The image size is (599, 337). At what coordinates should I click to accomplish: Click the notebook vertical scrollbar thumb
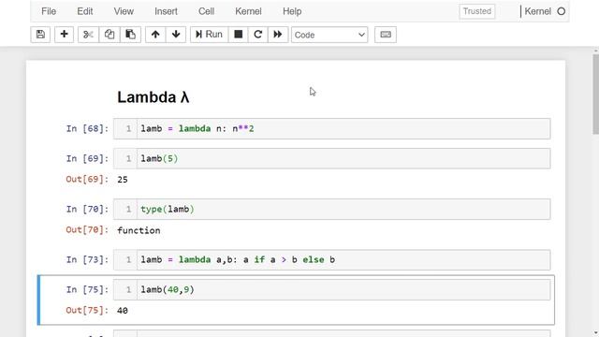[x=596, y=94]
